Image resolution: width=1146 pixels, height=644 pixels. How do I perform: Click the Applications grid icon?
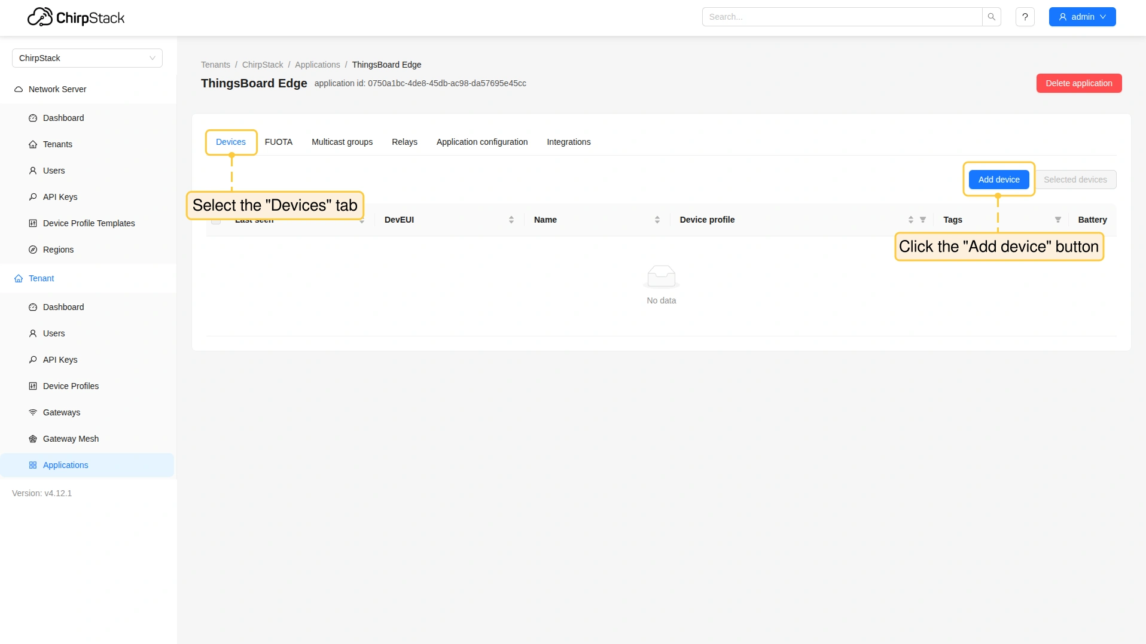pos(33,465)
